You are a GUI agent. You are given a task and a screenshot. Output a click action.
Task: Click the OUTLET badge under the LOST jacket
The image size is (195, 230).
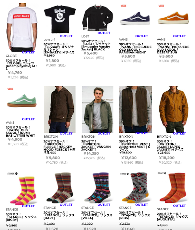tap(104, 33)
